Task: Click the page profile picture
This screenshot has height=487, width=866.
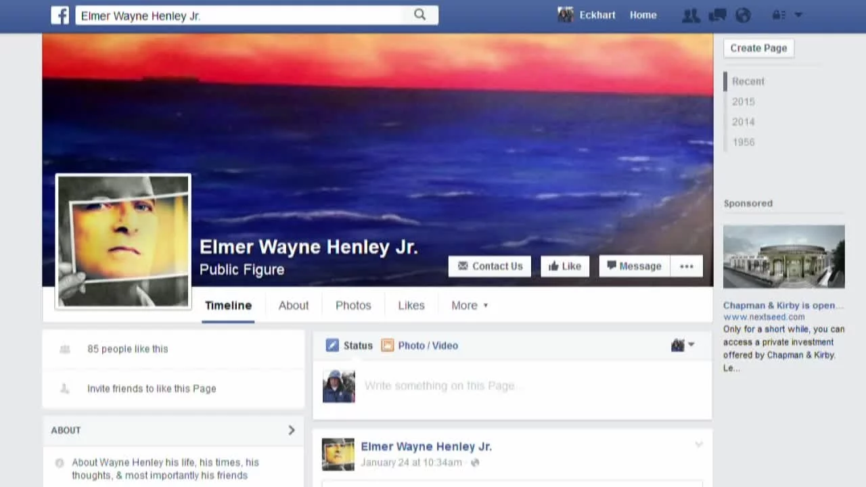Action: [x=123, y=241]
